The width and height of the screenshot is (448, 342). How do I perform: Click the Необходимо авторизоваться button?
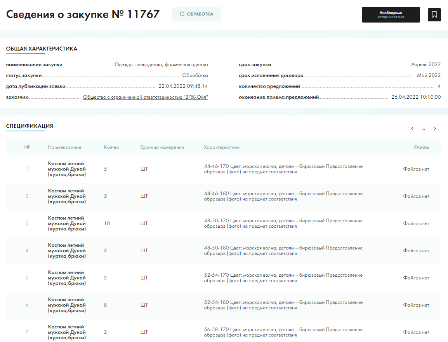(x=391, y=15)
